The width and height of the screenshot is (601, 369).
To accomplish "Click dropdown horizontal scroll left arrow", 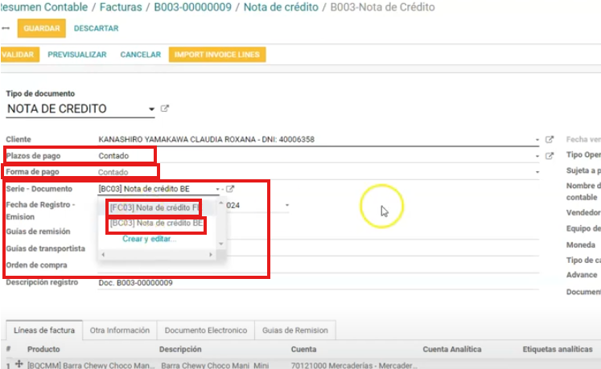I will pos(103,254).
